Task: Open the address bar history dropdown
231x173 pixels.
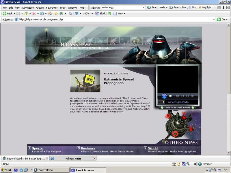Action: tap(214, 19)
